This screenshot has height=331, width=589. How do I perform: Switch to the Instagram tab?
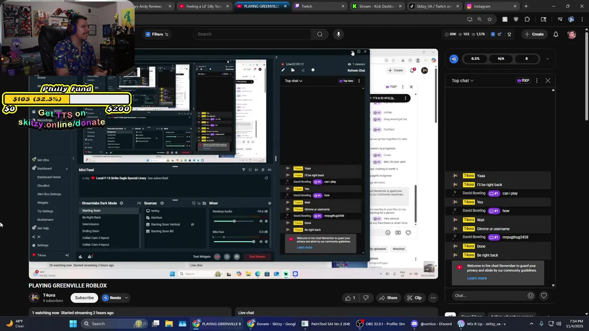491,6
